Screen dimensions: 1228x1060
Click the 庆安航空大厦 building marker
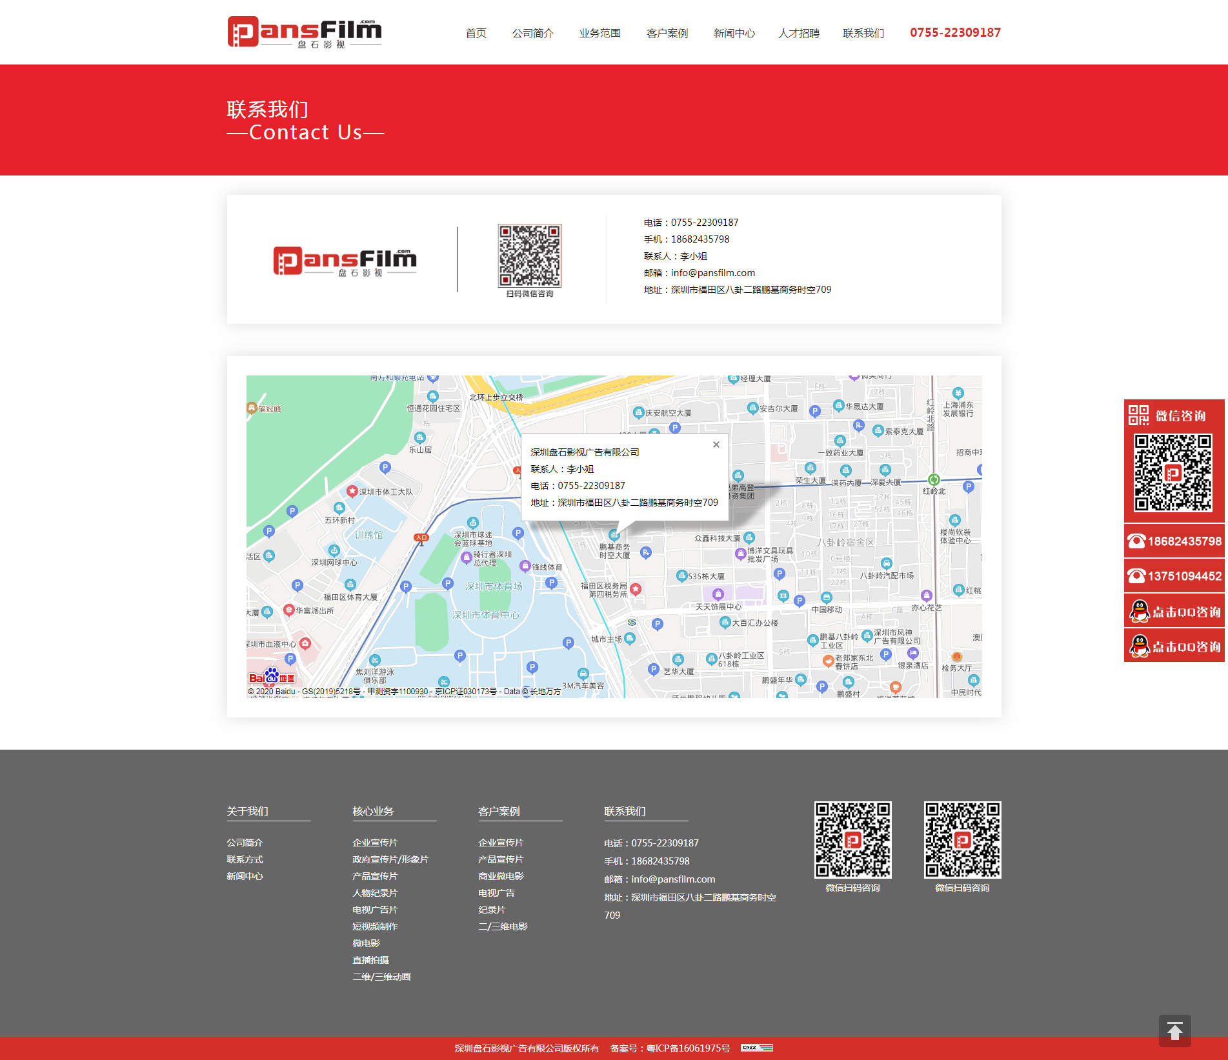pyautogui.click(x=639, y=412)
